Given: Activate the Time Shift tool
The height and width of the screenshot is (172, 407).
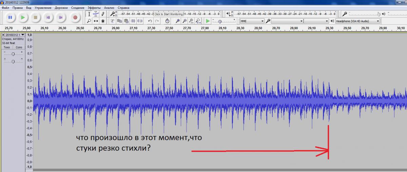Looking at the screenshot, I should [x=96, y=21].
